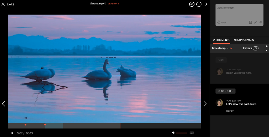Play the Swans.mp4 video
269x137 pixels.
[x=12, y=133]
